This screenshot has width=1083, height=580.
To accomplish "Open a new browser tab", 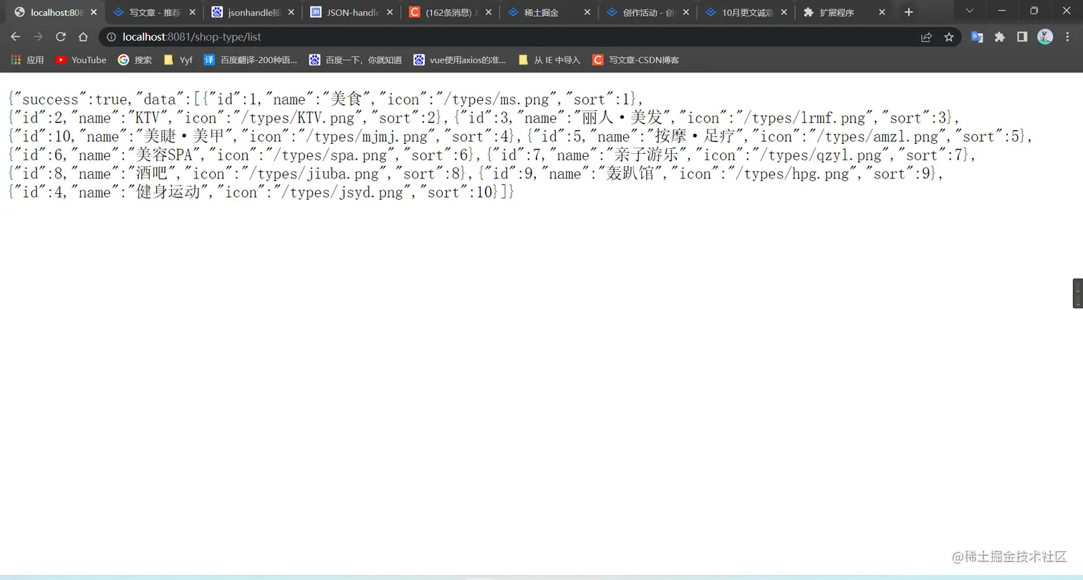I will coord(909,12).
